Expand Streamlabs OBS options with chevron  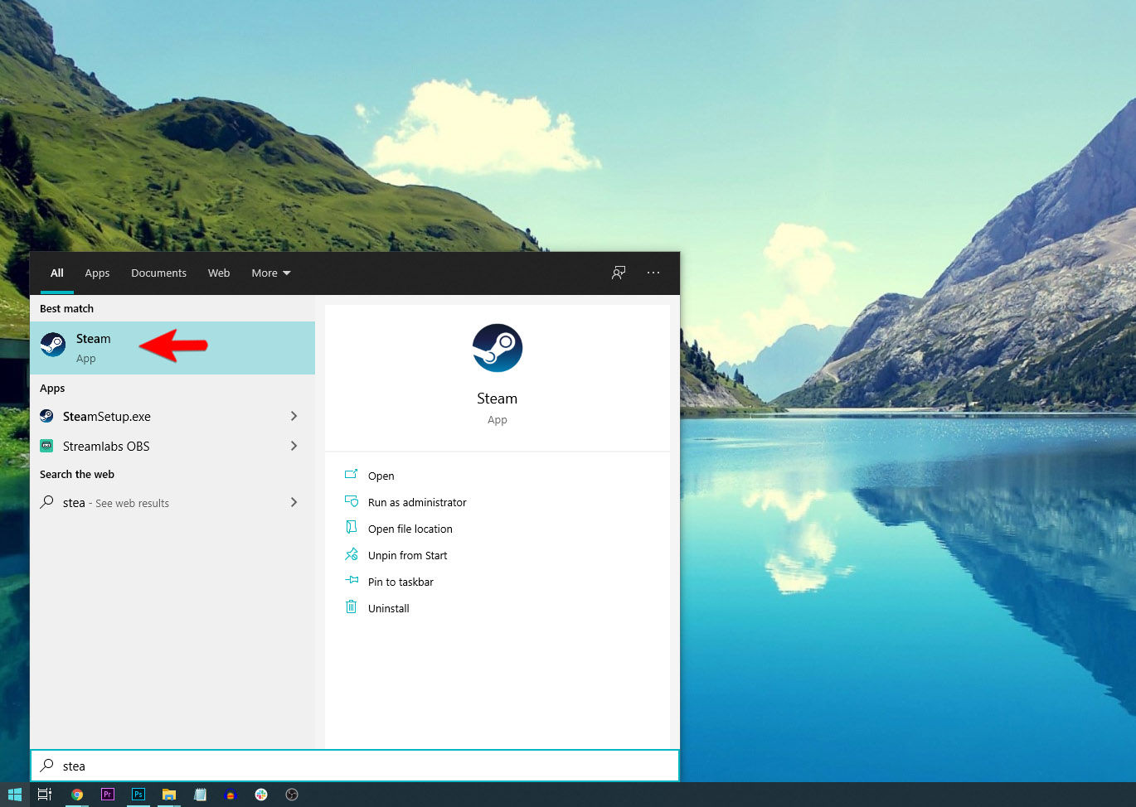pos(294,446)
